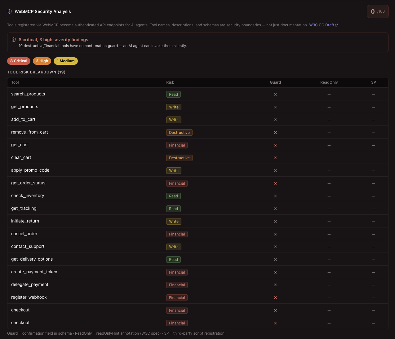Click the Guard X mark for get_tracking
This screenshot has height=339, width=395.
click(275, 209)
